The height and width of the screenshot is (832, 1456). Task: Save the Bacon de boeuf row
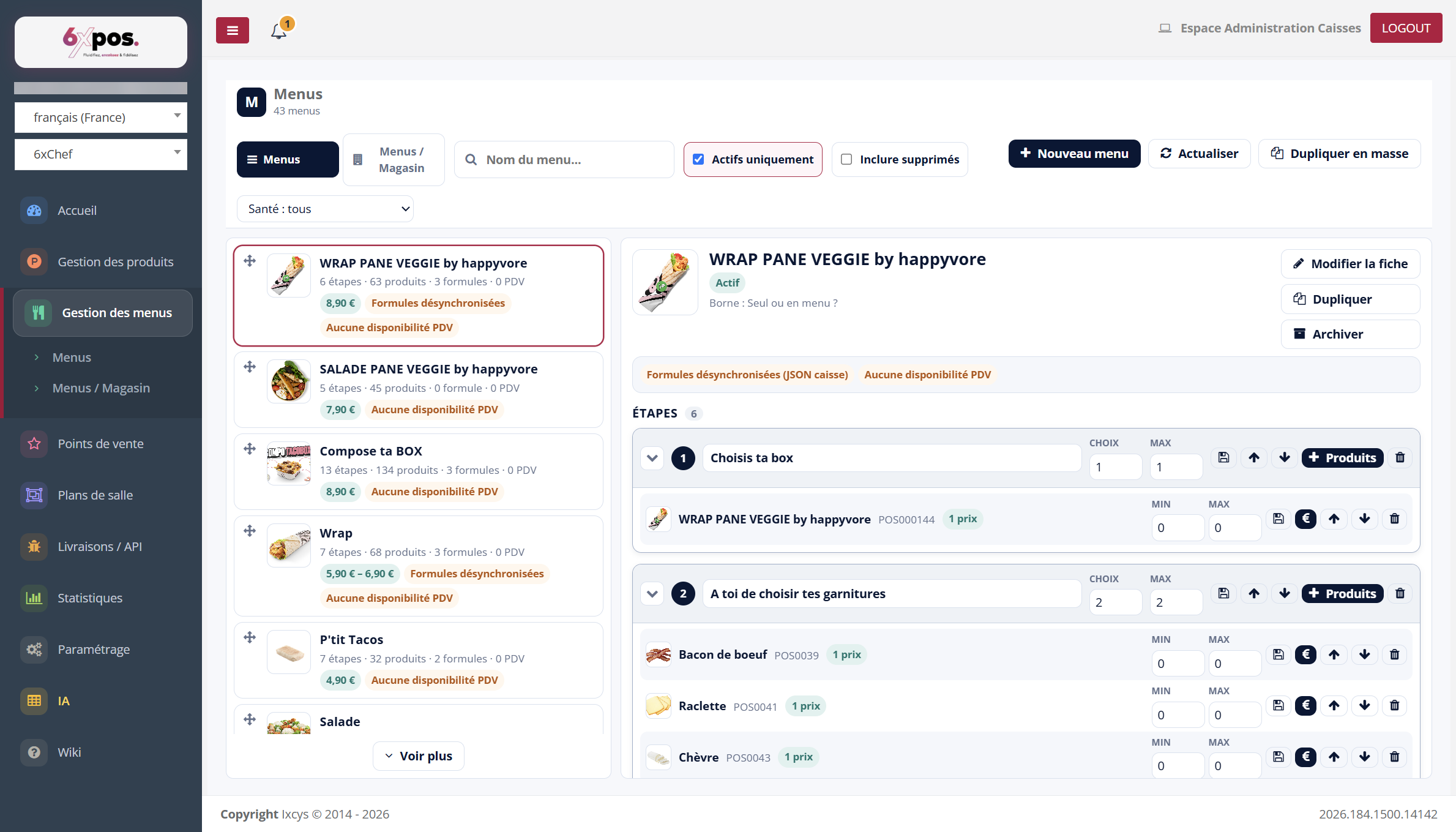1279,654
